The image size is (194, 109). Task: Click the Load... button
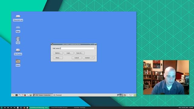click(x=69, y=53)
